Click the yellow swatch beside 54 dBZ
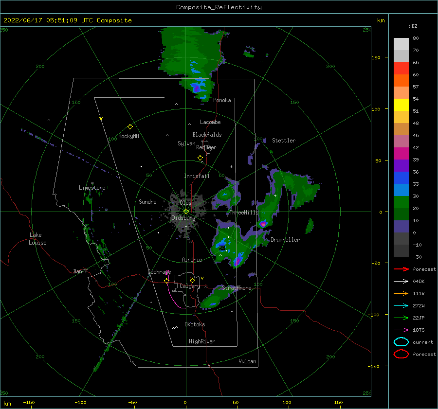Screen dimensions: 438x409 click(x=401, y=105)
